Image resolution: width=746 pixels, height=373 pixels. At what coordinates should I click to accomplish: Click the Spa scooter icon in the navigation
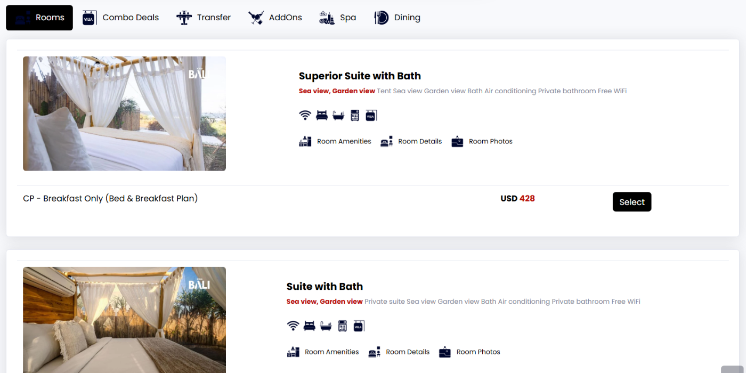(327, 17)
